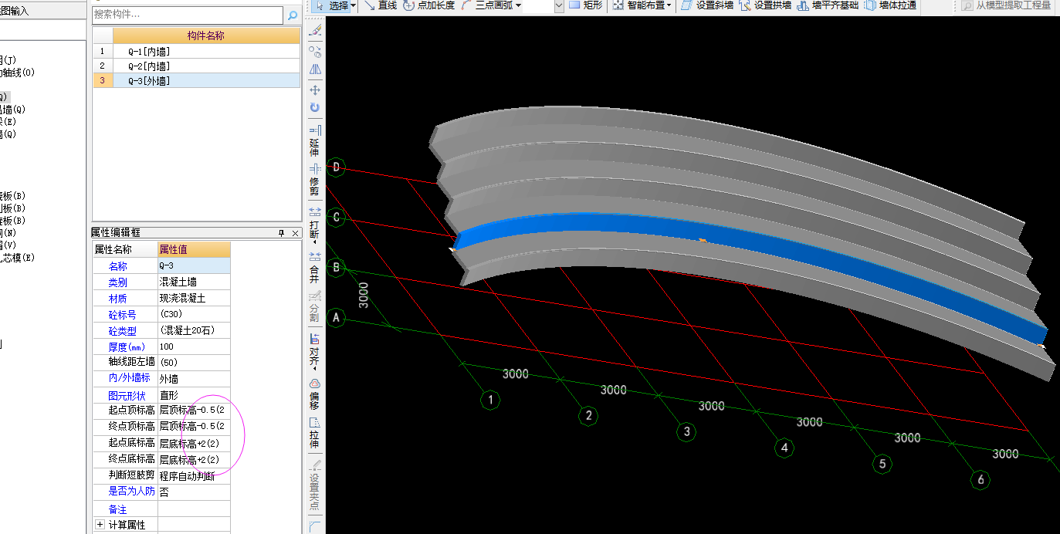Viewport: 1060px width, 534px height.
Task: Click the 偏移 offset tool
Action: click(315, 394)
